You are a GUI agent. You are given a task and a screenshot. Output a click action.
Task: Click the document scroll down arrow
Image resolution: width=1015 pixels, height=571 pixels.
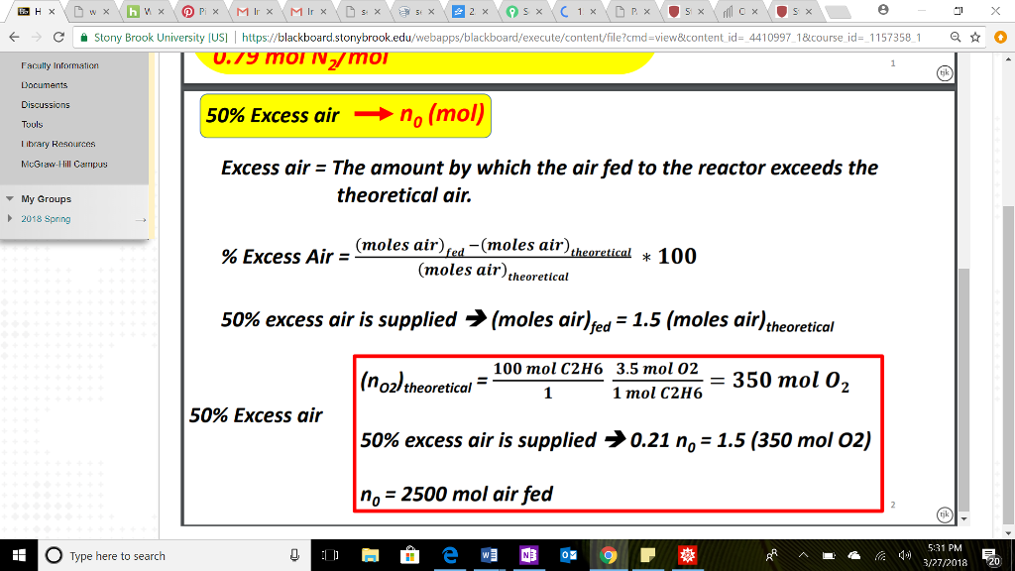[x=963, y=518]
